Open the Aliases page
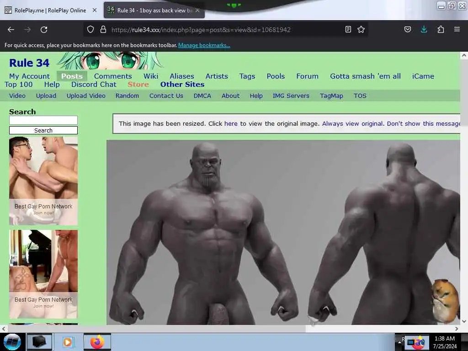Viewport: 468px width, 351px height. (182, 76)
